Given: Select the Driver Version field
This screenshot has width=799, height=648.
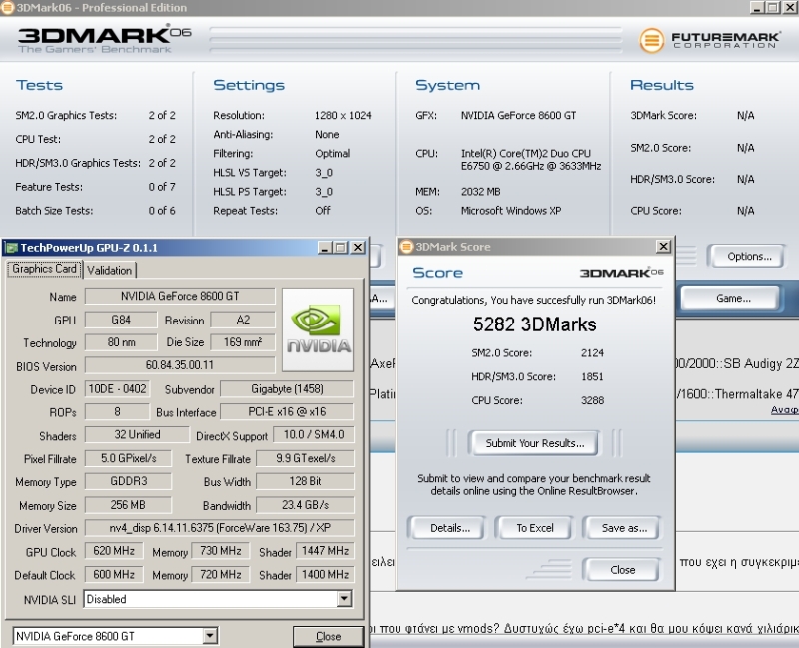Looking at the screenshot, I should (219, 528).
